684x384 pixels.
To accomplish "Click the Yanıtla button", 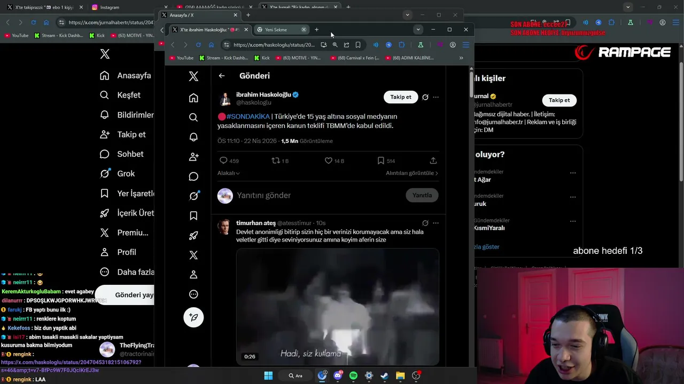I will point(422,195).
